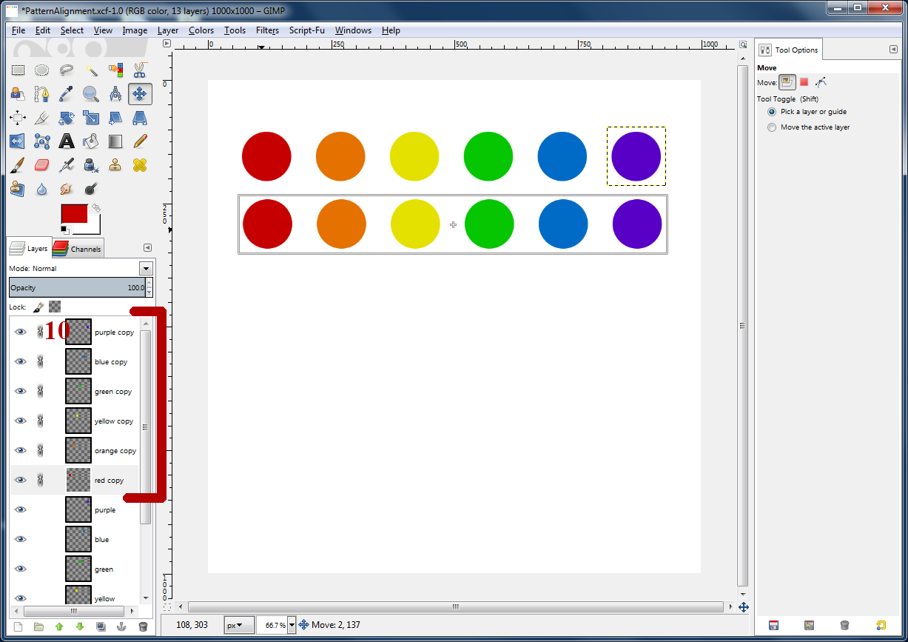Screen dimensions: 908x642
Task: Select the Ellipse Select tool
Action: coord(42,70)
